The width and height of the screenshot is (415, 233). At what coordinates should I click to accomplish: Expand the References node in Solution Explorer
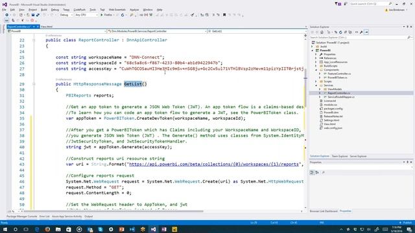(x=316, y=58)
